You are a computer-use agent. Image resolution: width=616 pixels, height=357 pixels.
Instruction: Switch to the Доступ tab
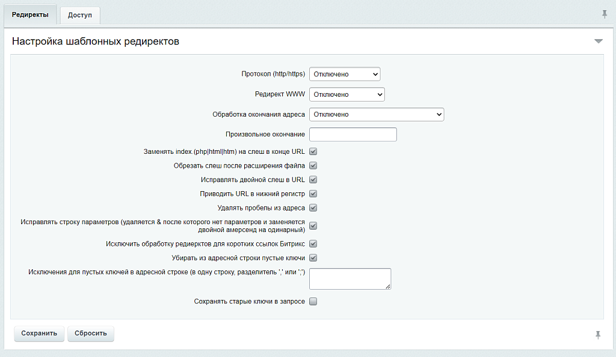(79, 16)
